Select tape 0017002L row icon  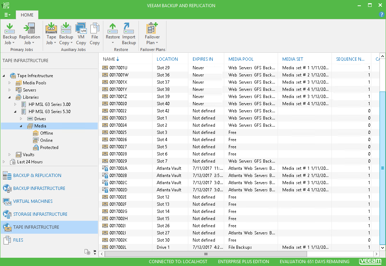105,247
